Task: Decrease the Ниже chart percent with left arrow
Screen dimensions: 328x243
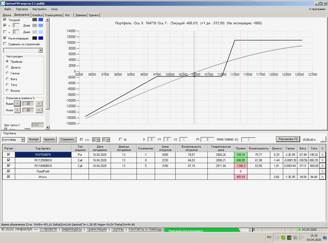Action: tap(17, 110)
